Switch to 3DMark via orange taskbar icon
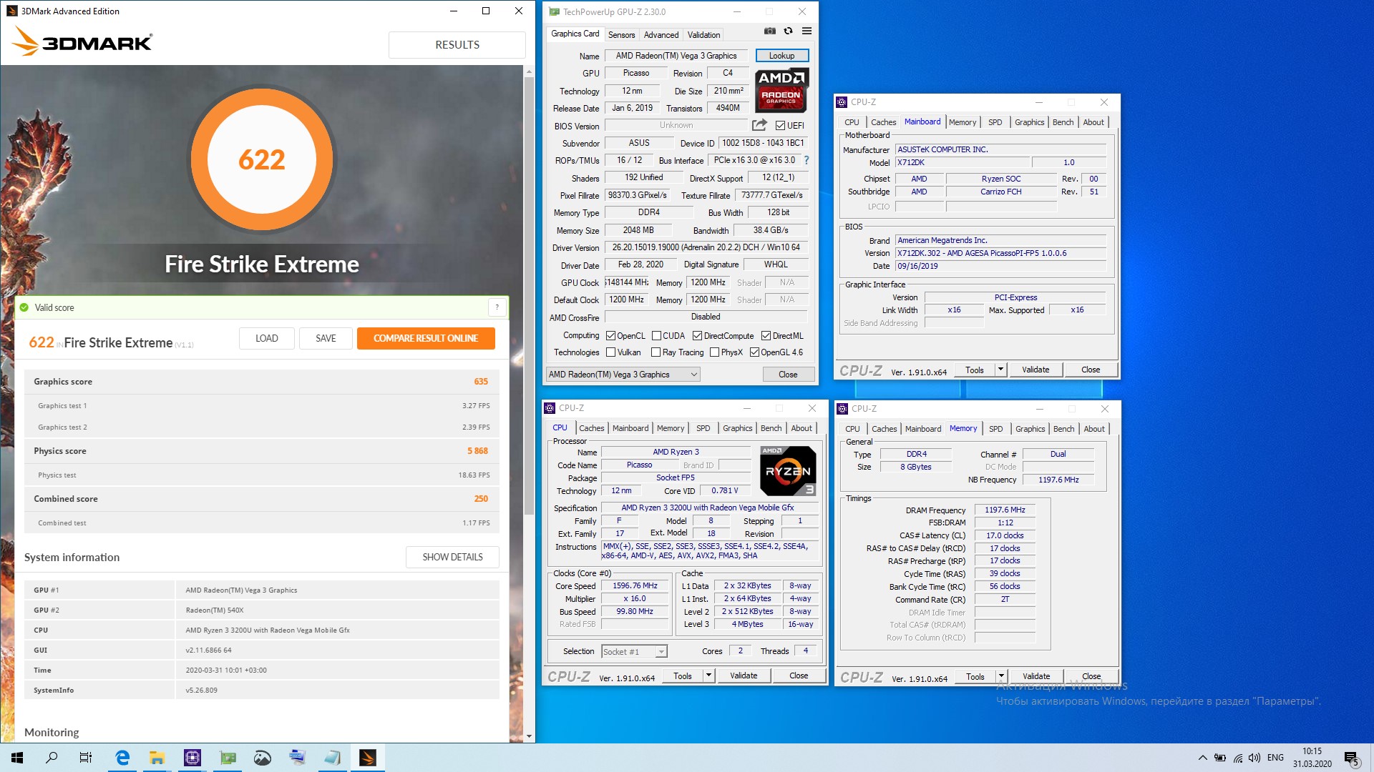The image size is (1374, 772). click(x=368, y=758)
